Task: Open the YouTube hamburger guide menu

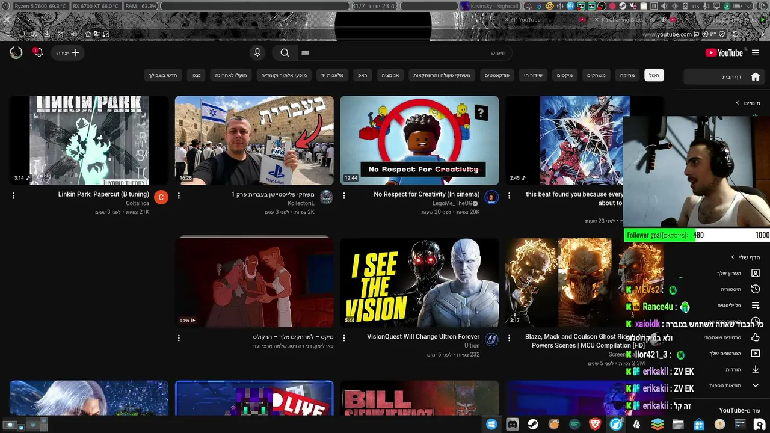Action: click(x=756, y=53)
